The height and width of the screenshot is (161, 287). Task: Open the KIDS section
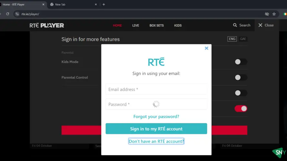[178, 25]
